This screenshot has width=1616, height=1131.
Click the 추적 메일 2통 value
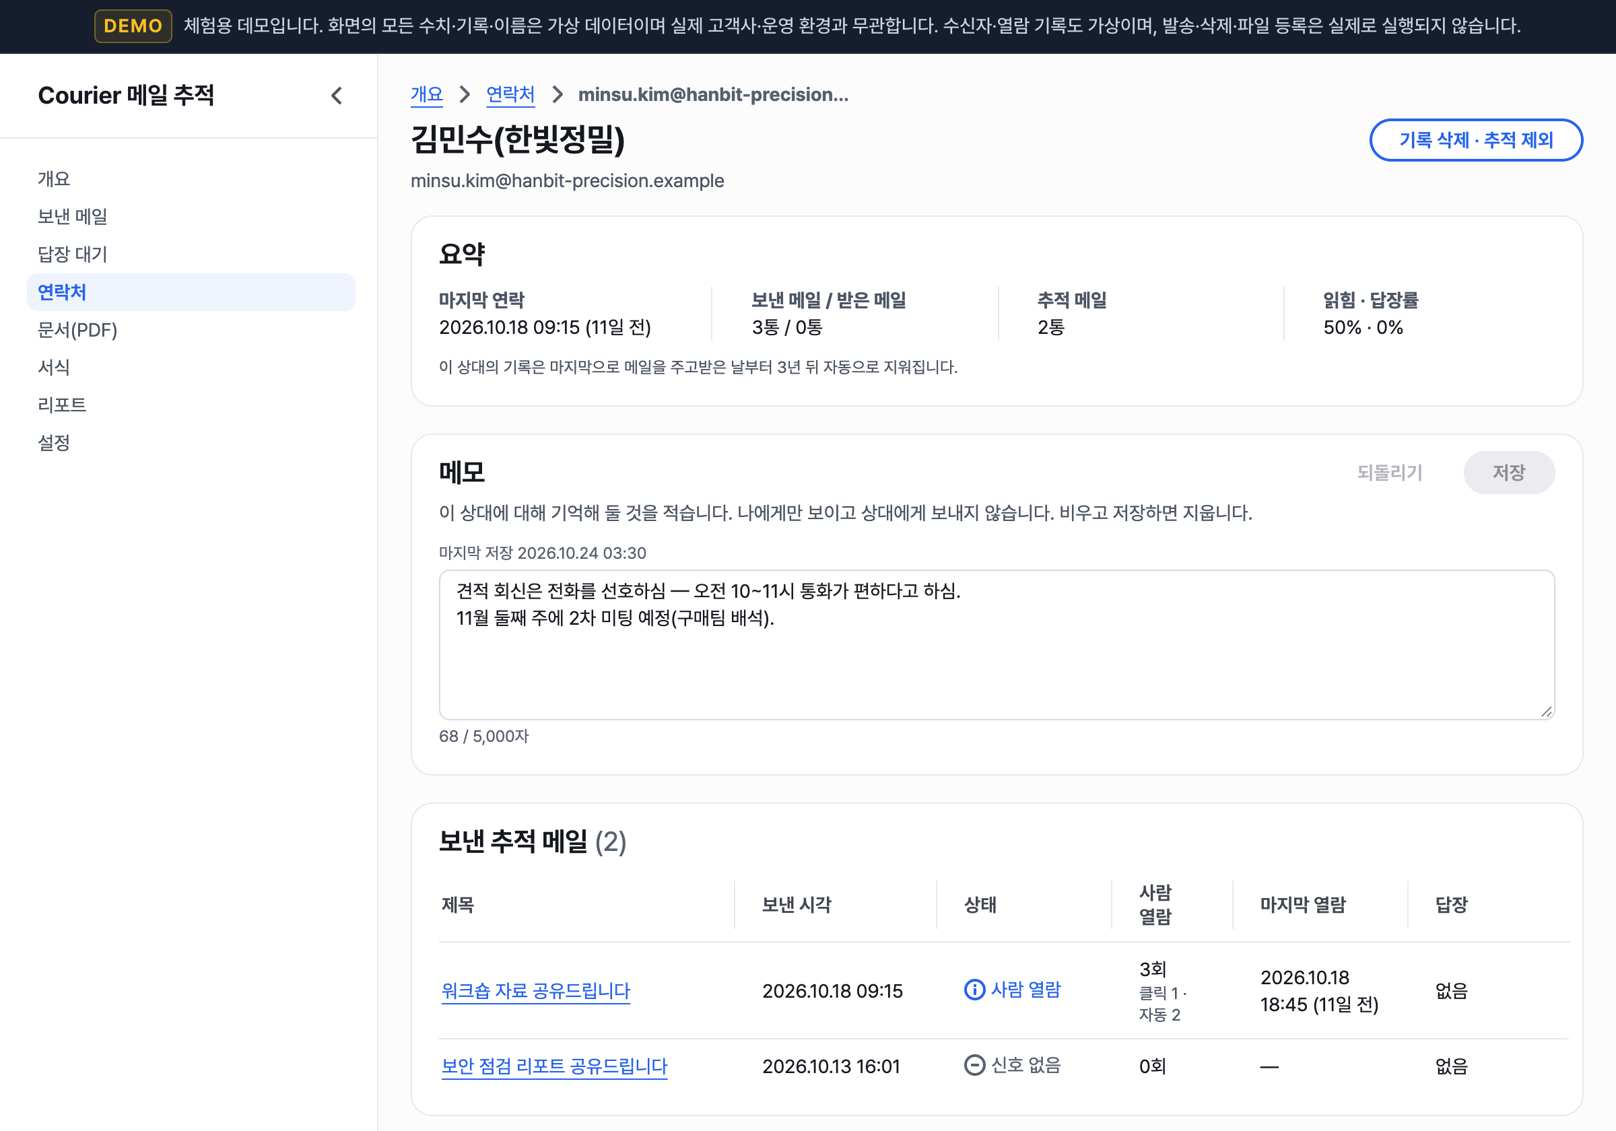[1051, 327]
